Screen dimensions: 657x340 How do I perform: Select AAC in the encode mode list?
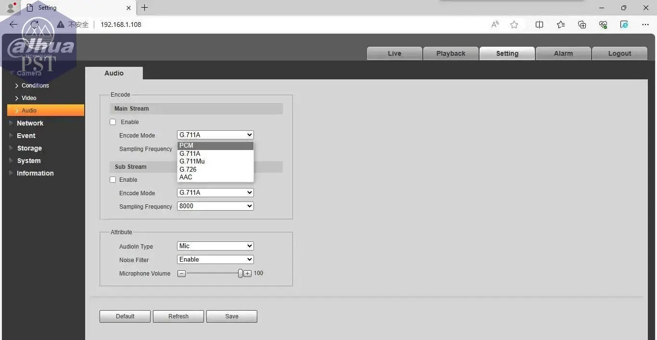[x=186, y=177]
